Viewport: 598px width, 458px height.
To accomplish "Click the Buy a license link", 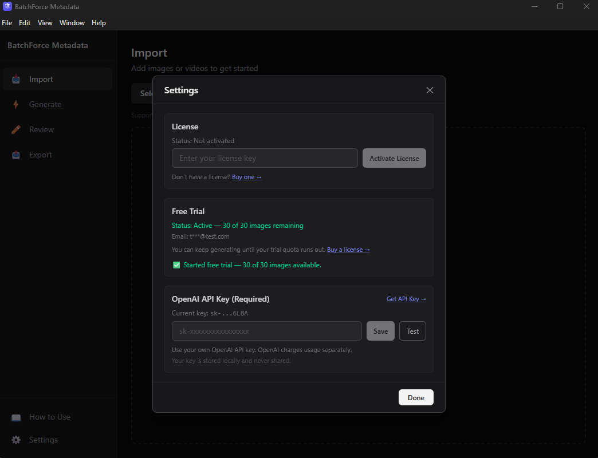I will point(348,250).
